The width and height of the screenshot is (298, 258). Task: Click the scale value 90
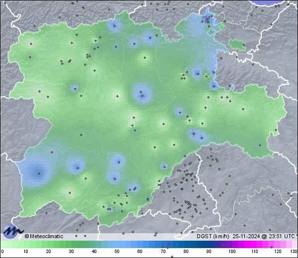(x=209, y=252)
